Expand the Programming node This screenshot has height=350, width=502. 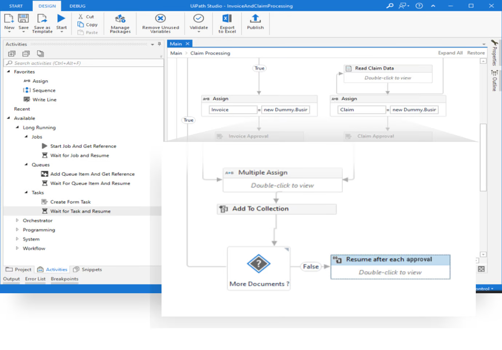coord(17,230)
